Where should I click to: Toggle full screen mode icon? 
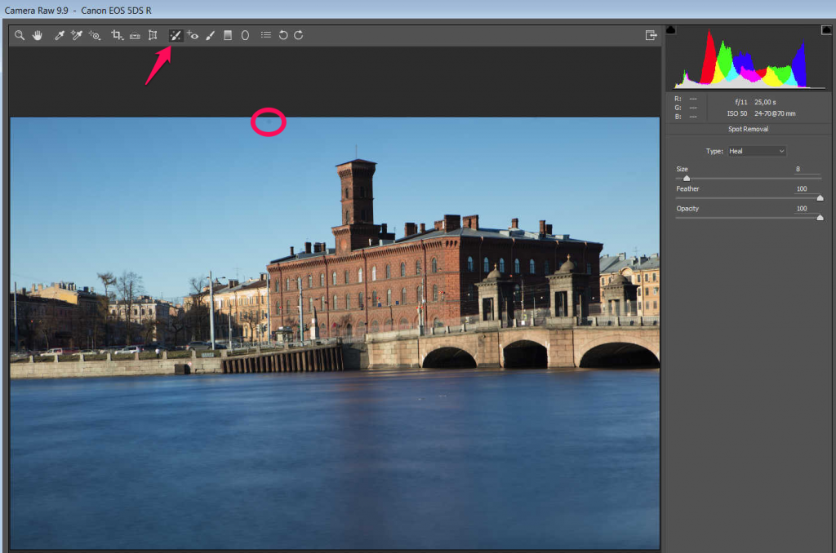[x=651, y=36]
